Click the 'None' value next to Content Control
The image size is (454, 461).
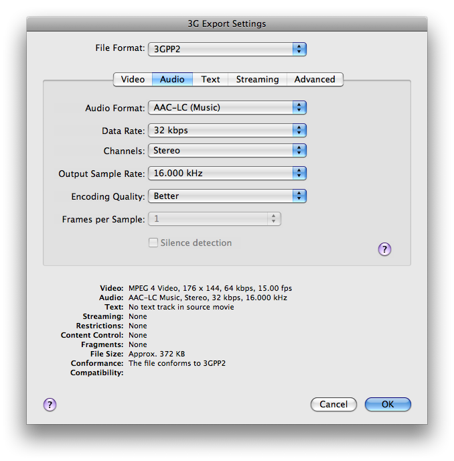point(138,335)
